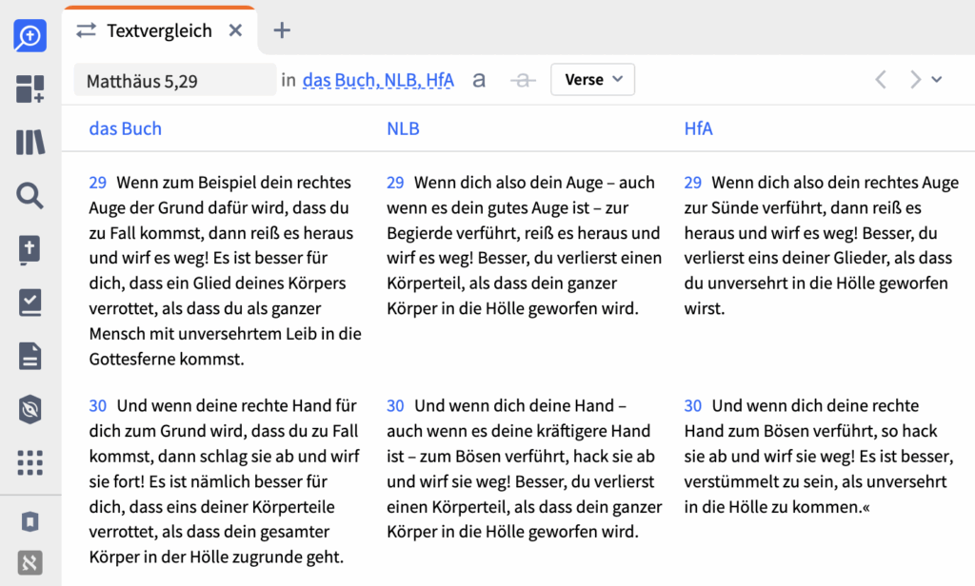975x586 pixels.
Task: Open the layouts dashboard icon
Action: point(30,88)
